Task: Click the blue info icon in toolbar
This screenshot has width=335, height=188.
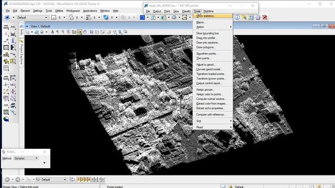Action: click(x=237, y=17)
